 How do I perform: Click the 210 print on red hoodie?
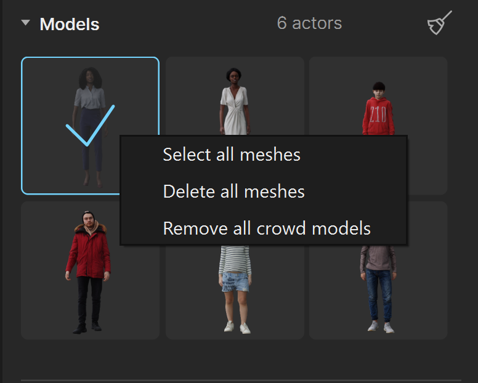click(378, 115)
